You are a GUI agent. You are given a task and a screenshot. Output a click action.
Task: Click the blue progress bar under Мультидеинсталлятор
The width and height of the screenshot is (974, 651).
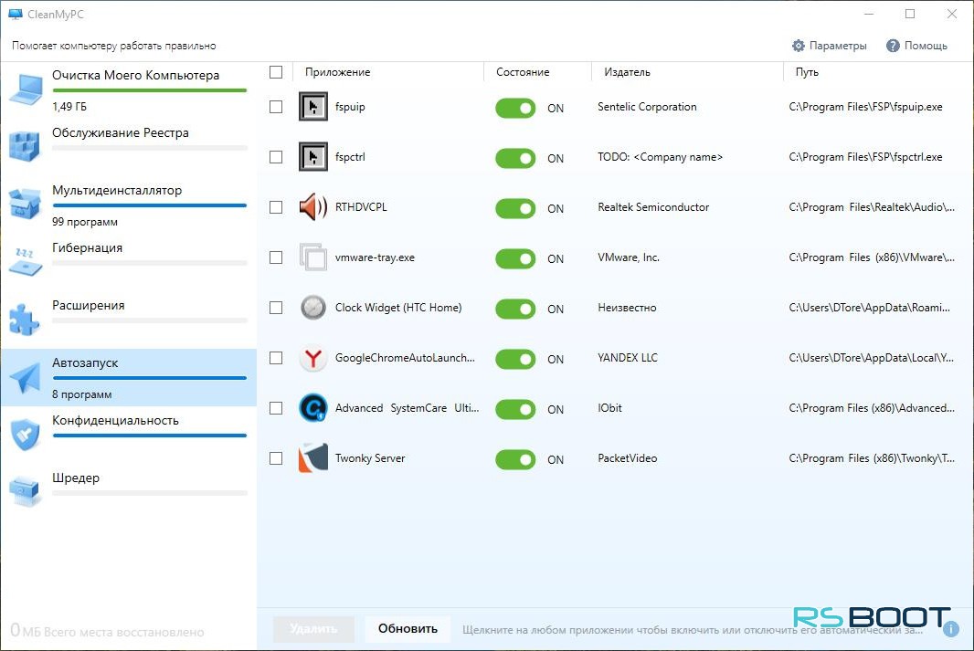tap(150, 205)
